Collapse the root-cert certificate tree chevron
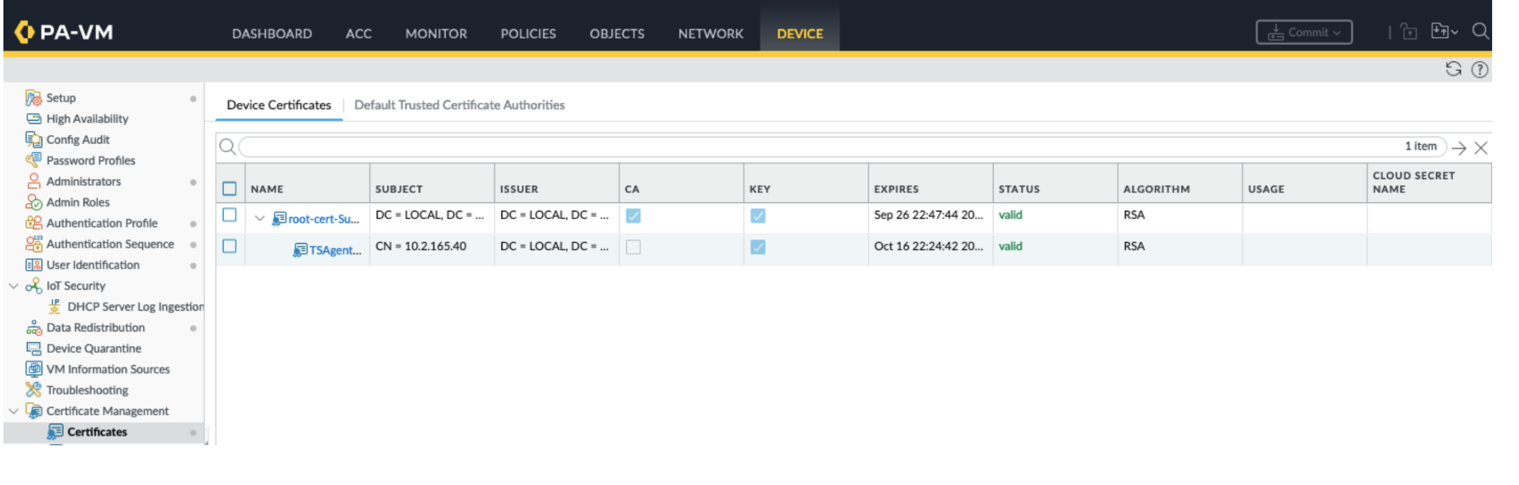Screen dimensions: 1519x485 tap(259, 218)
